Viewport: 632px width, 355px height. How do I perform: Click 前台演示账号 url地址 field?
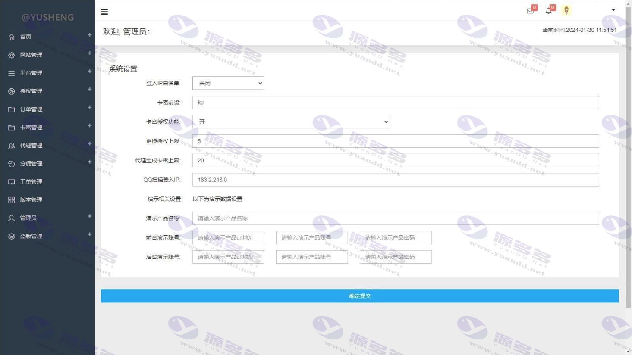tap(228, 237)
